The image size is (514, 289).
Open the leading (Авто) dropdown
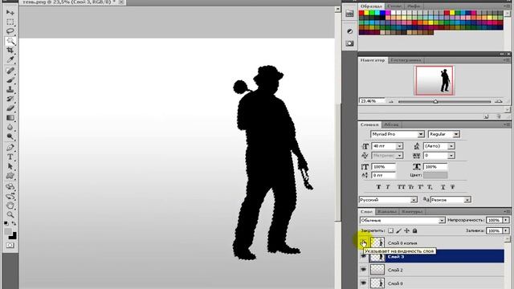coord(451,146)
